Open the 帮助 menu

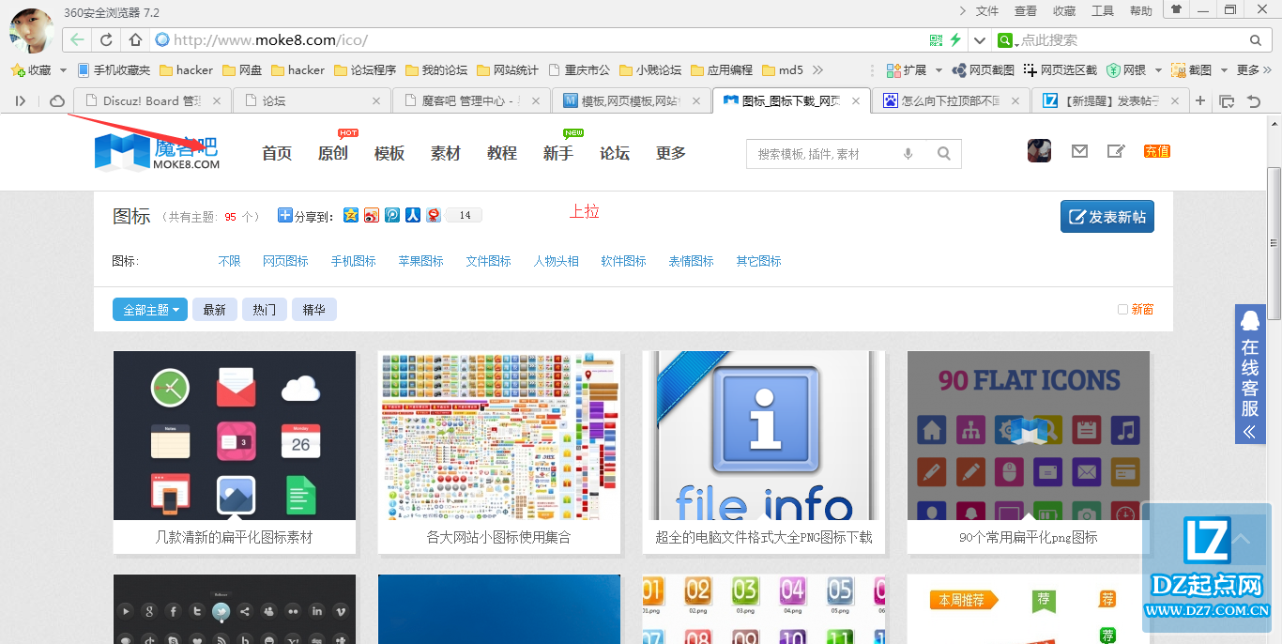[x=1141, y=11]
